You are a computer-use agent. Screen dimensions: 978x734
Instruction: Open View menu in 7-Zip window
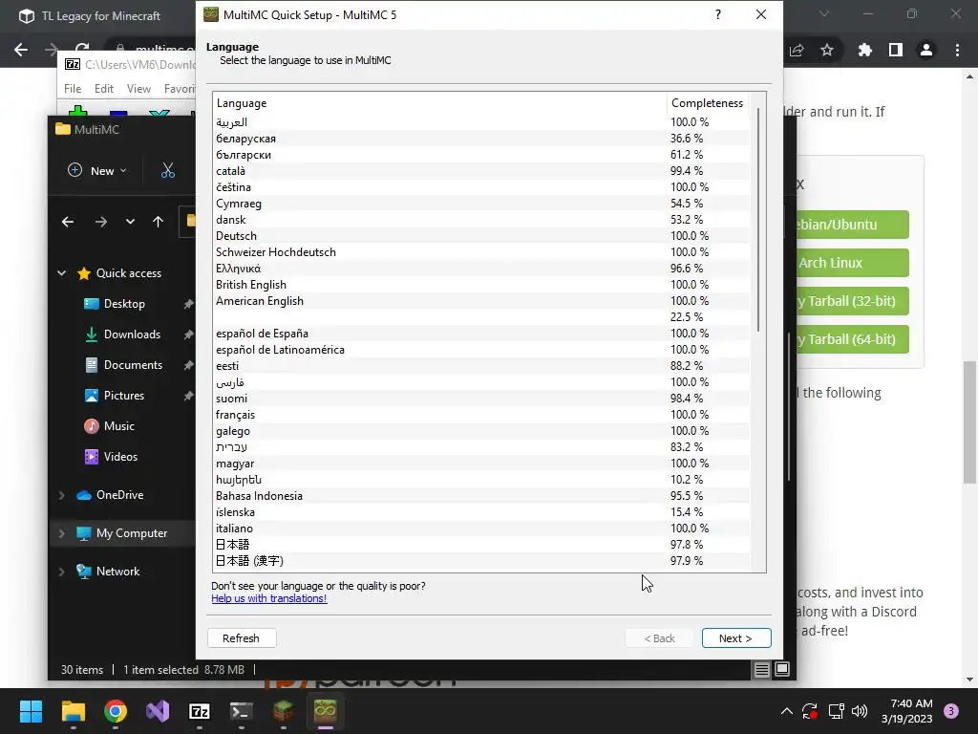[138, 89]
